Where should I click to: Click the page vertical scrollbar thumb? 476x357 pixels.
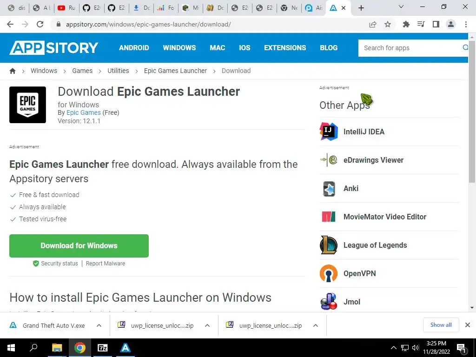(472, 111)
